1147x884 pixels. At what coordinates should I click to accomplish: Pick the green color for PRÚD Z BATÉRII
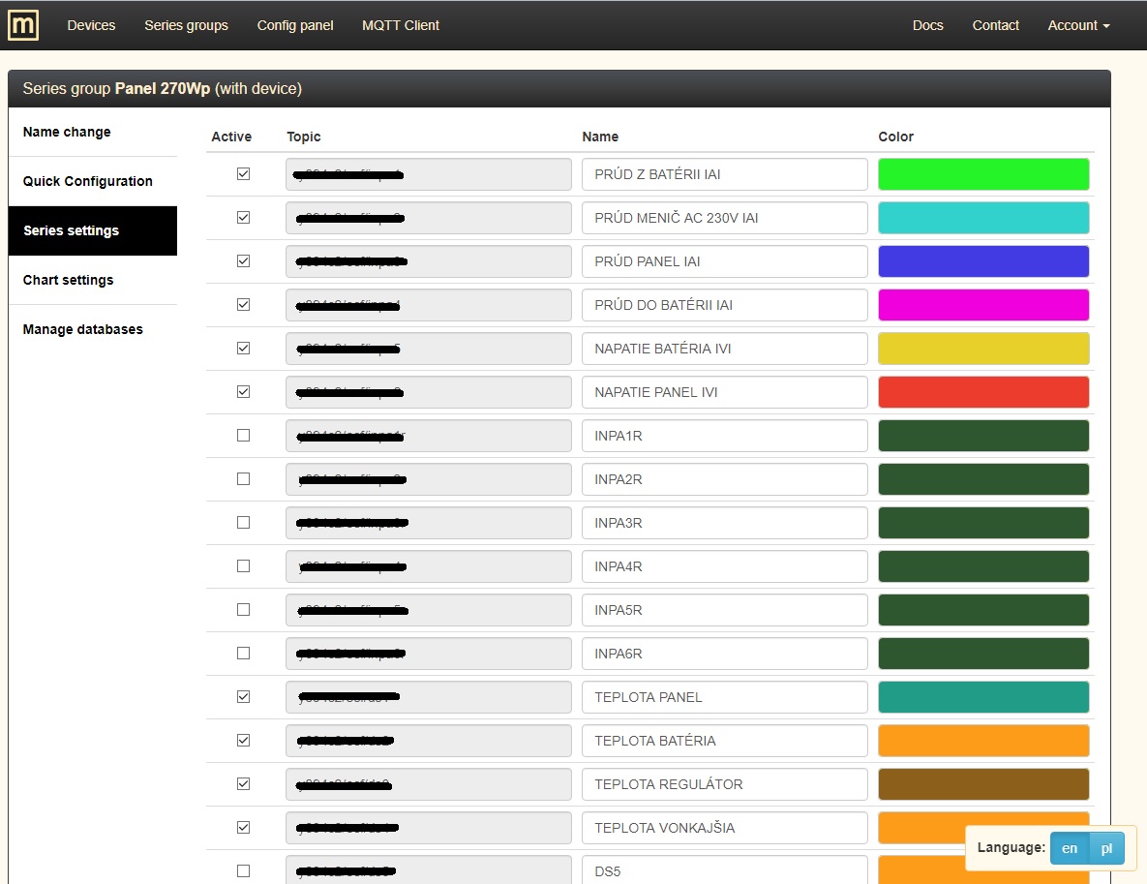(983, 174)
